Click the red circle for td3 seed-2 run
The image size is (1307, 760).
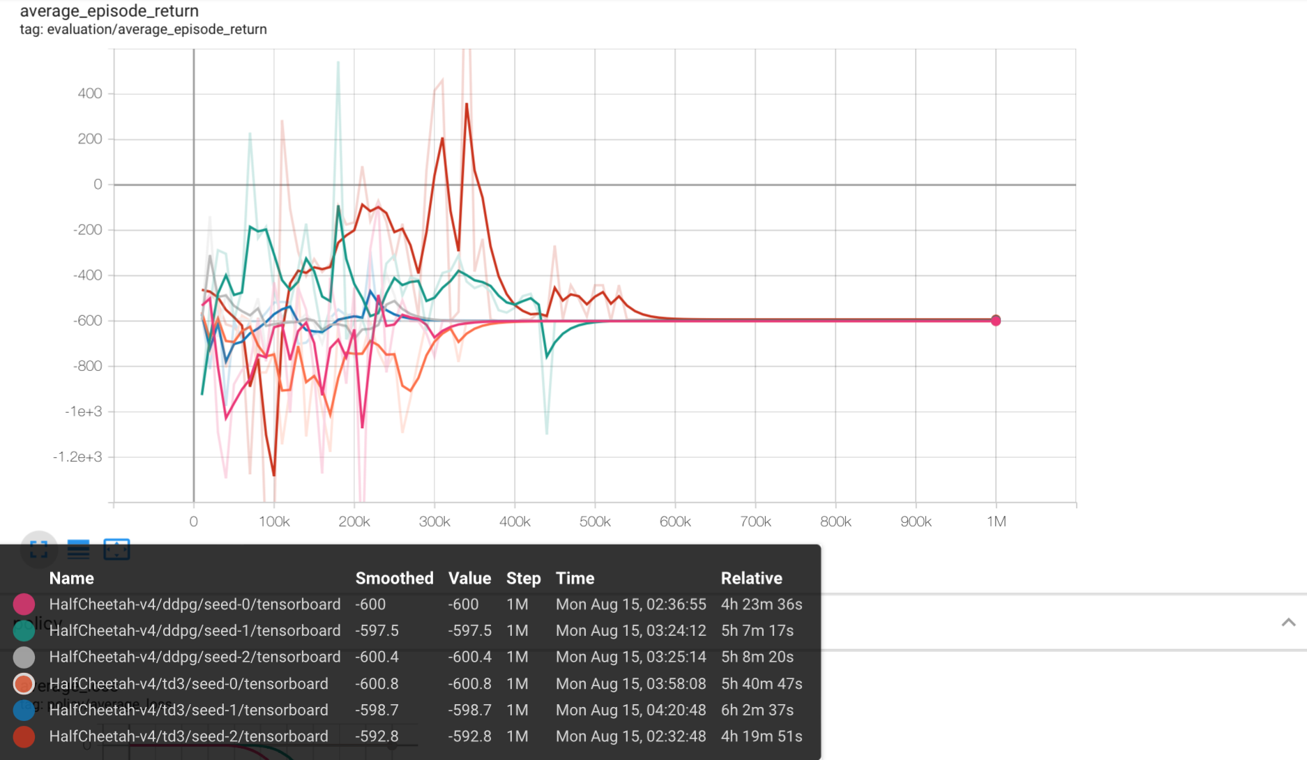(x=23, y=736)
